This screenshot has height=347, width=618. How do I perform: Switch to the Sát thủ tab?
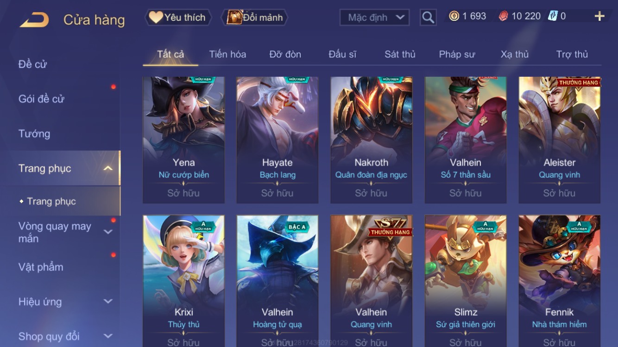coord(400,54)
